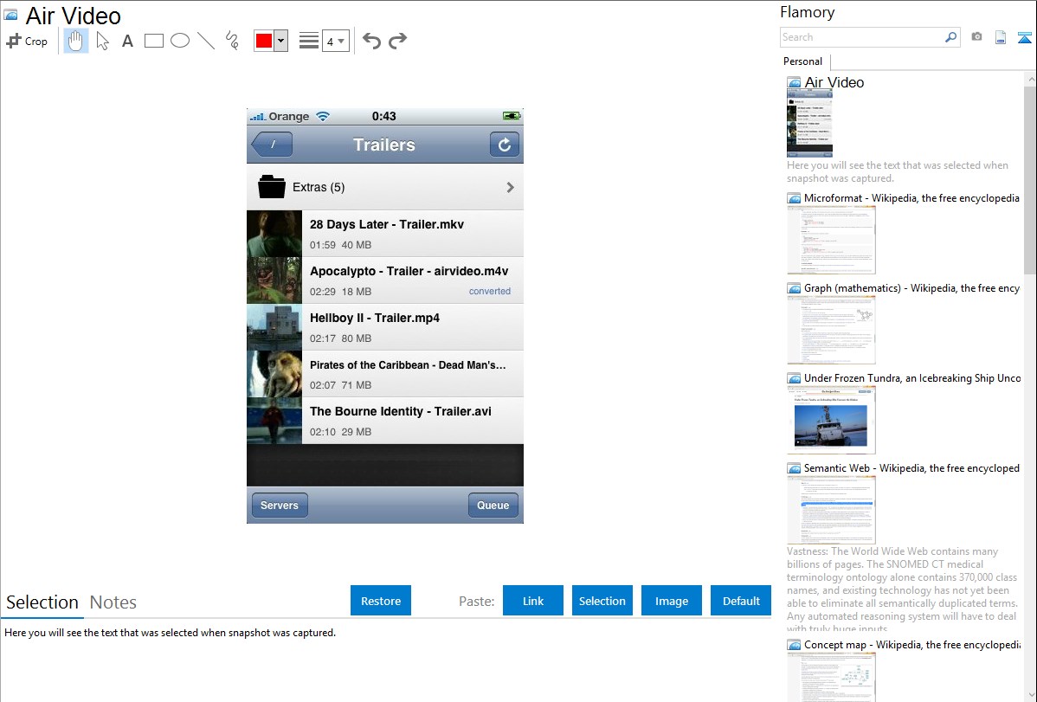
Task: Click the converted label on Apocalypto
Action: pos(489,291)
